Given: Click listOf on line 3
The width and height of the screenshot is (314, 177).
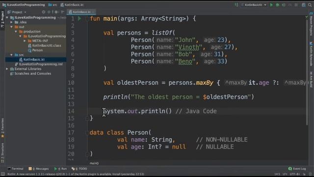Looking at the screenshot, I should (161, 33).
